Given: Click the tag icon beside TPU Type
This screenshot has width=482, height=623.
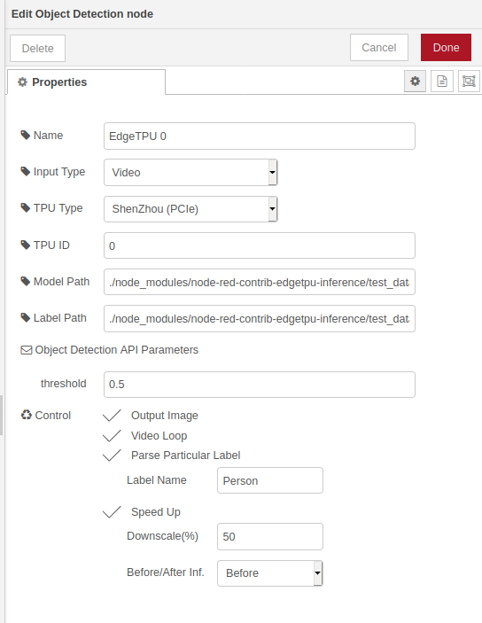Looking at the screenshot, I should 26,207.
